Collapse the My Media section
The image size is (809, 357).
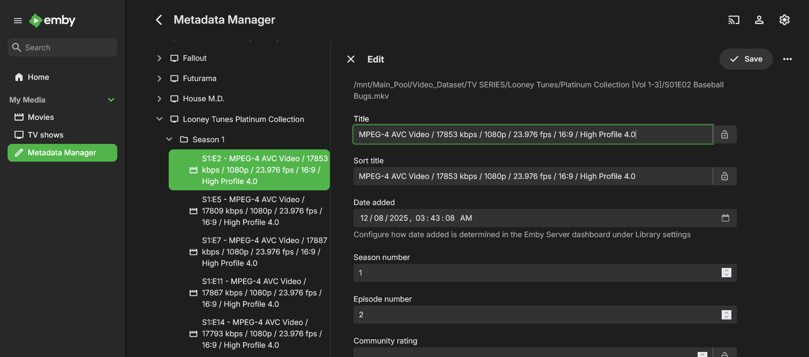pyautogui.click(x=111, y=100)
